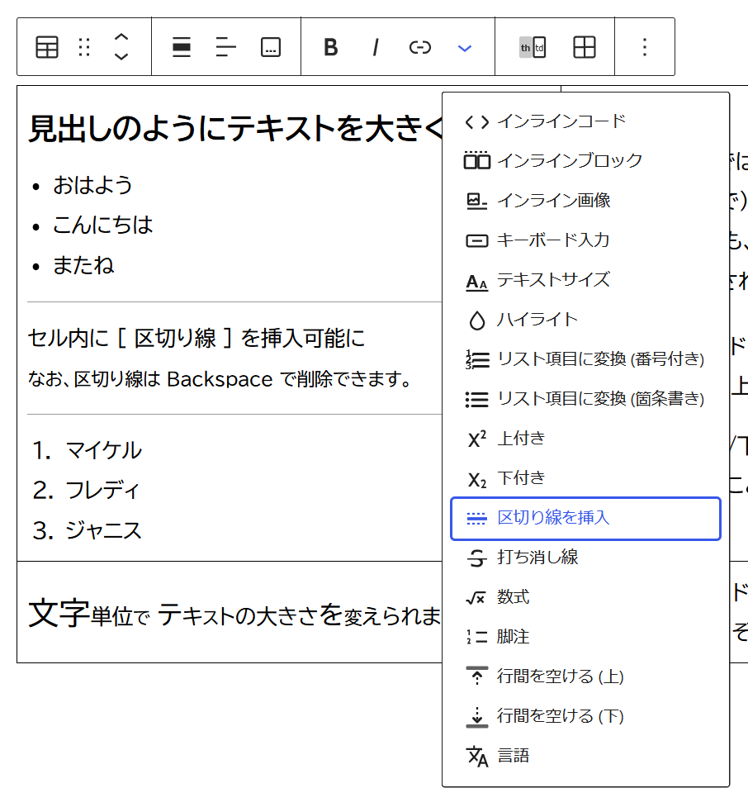The width and height of the screenshot is (748, 807).
Task: Choose 行間を空ける (下)
Action: click(x=585, y=716)
